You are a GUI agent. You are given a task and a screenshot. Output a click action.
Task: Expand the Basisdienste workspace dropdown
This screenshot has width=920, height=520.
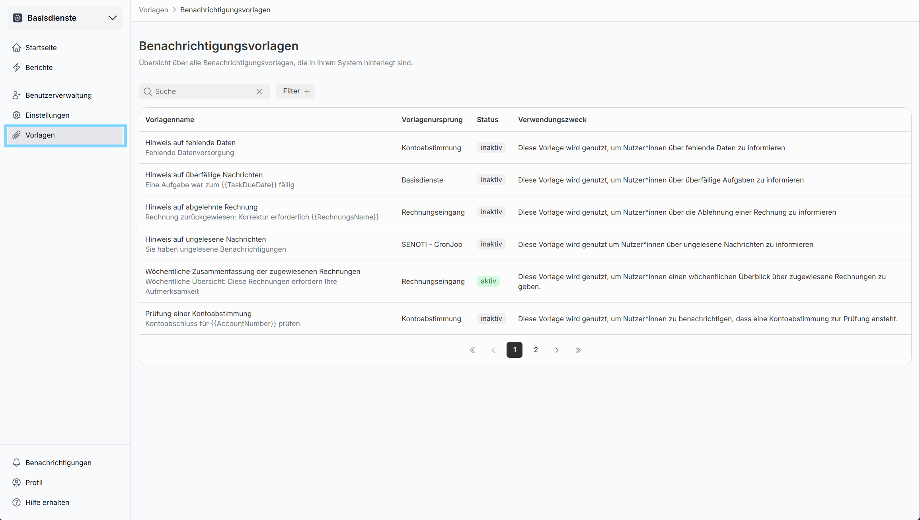[113, 18]
